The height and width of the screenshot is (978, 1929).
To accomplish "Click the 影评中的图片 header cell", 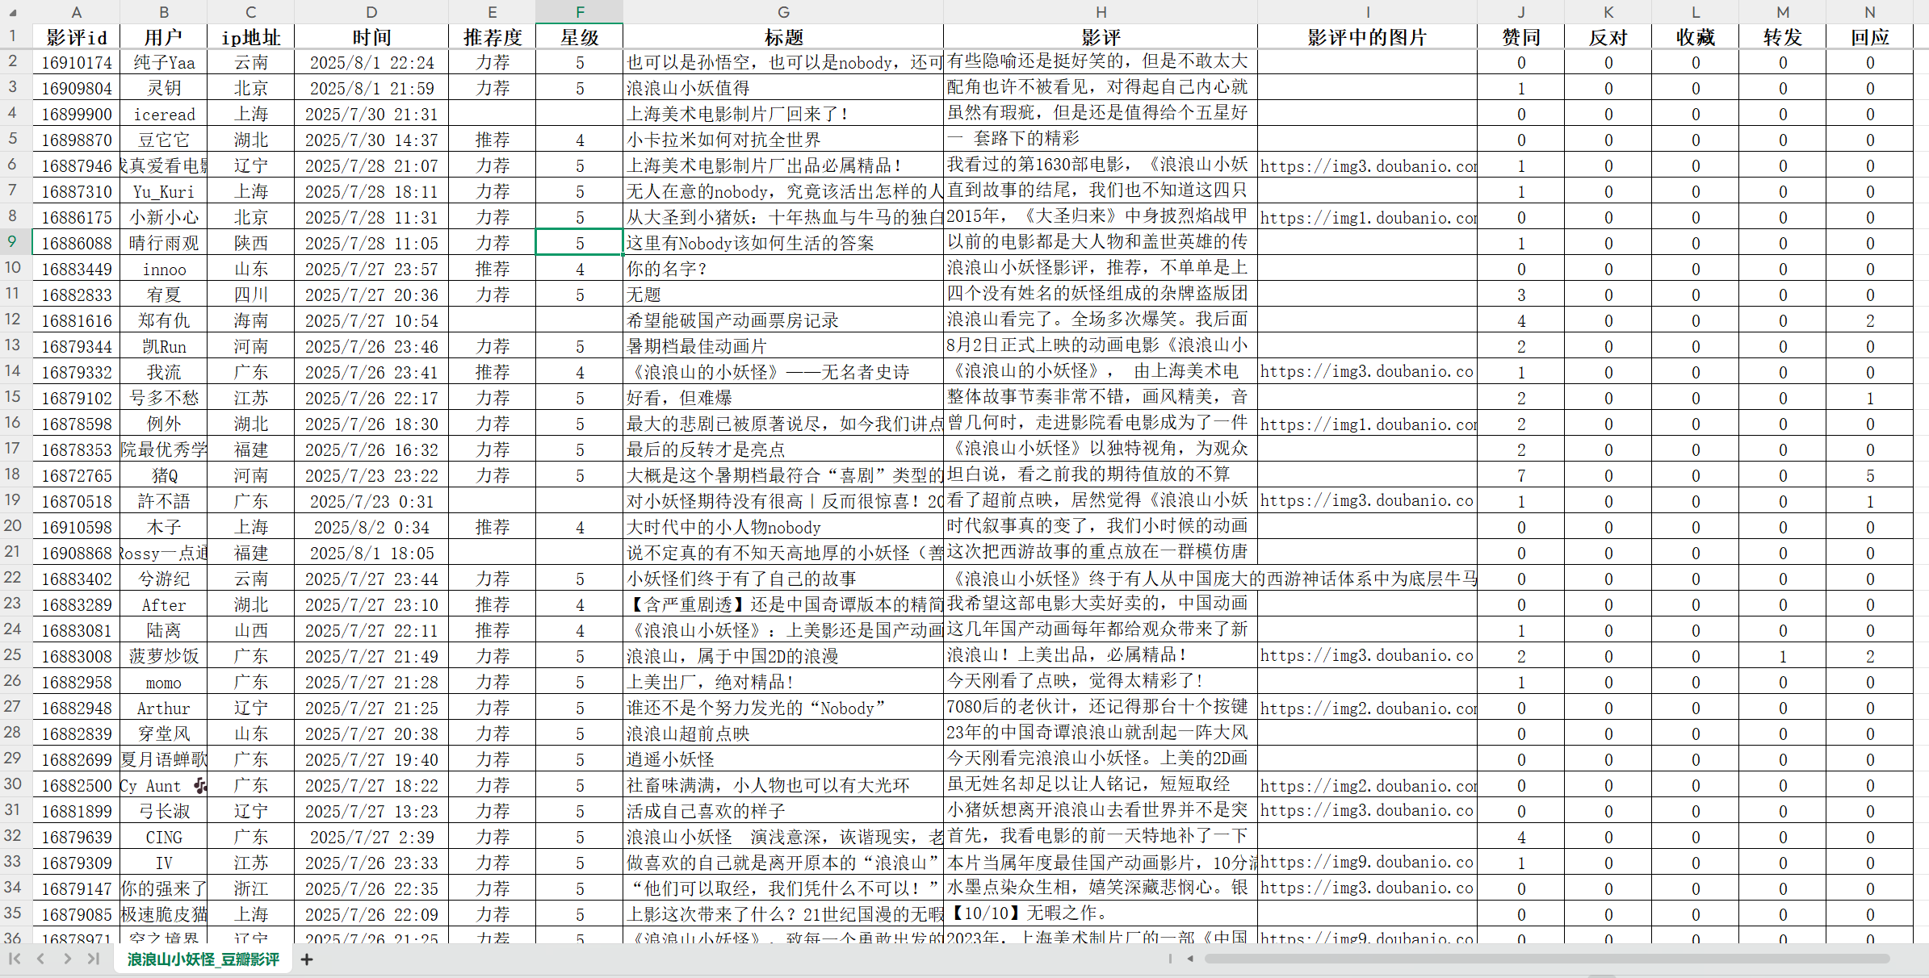I will pyautogui.click(x=1368, y=37).
